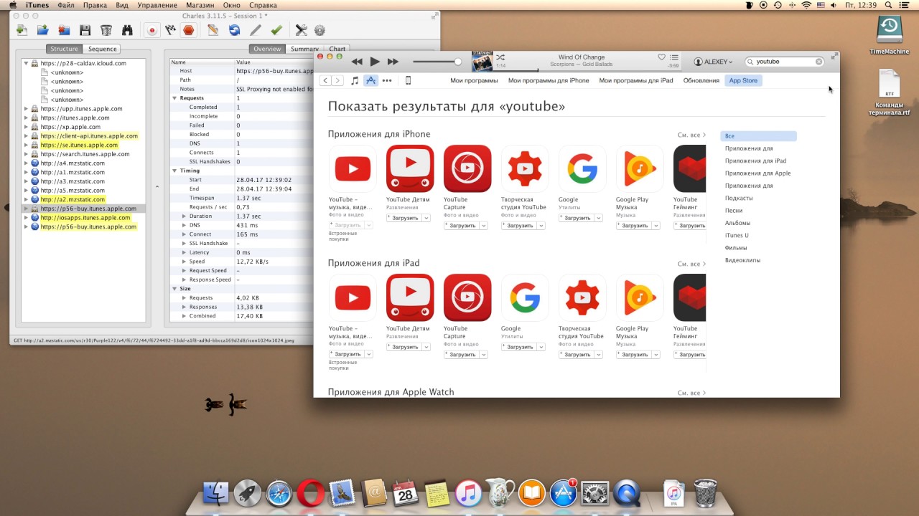Viewport: 919px width, 516px height.
Task: Expand the Request Speed row
Action: point(184,270)
